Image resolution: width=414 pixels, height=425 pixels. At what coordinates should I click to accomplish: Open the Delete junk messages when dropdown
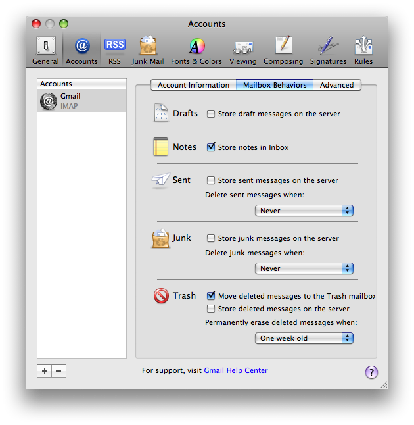pos(304,268)
